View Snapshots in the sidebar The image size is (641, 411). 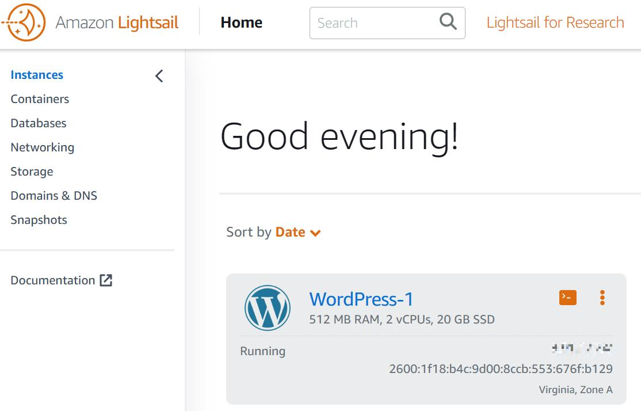[39, 220]
